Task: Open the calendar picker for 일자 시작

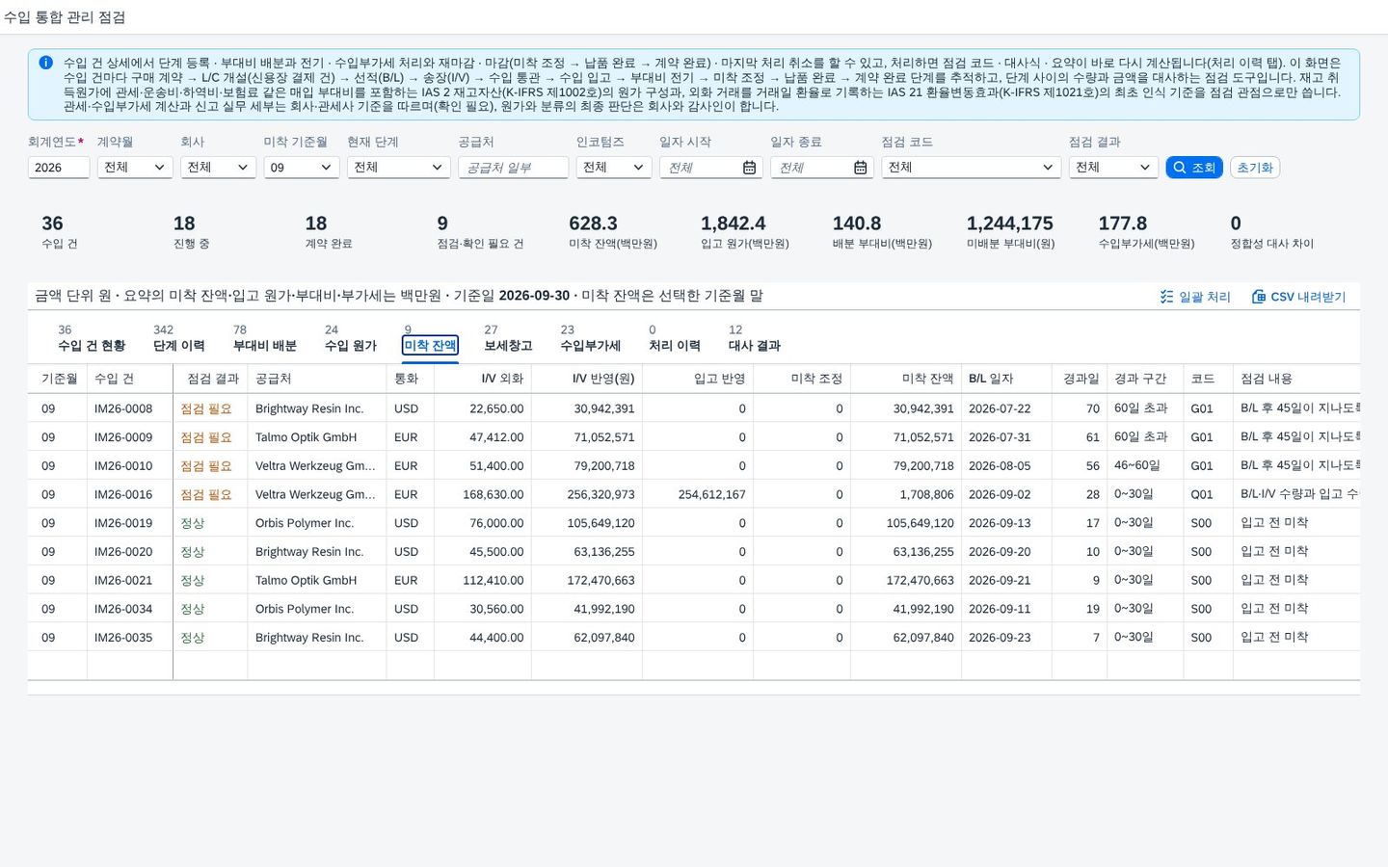Action: [x=749, y=168]
